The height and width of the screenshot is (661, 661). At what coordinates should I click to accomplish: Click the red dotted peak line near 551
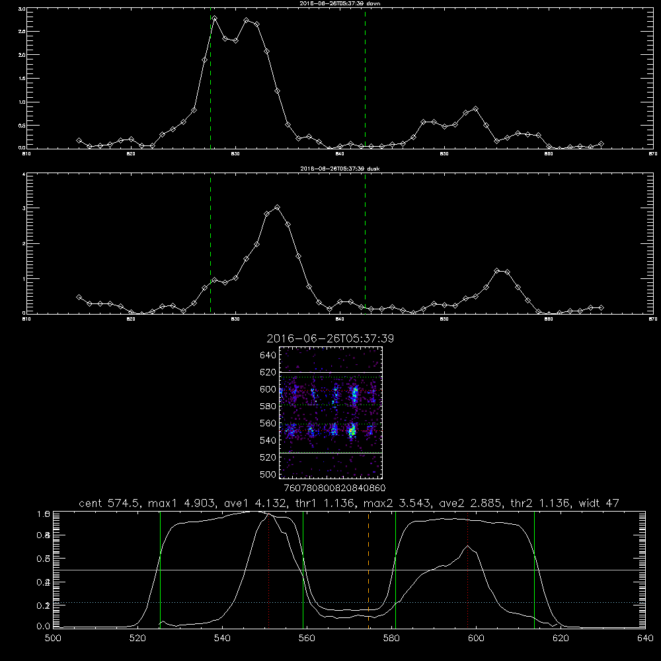(269, 569)
